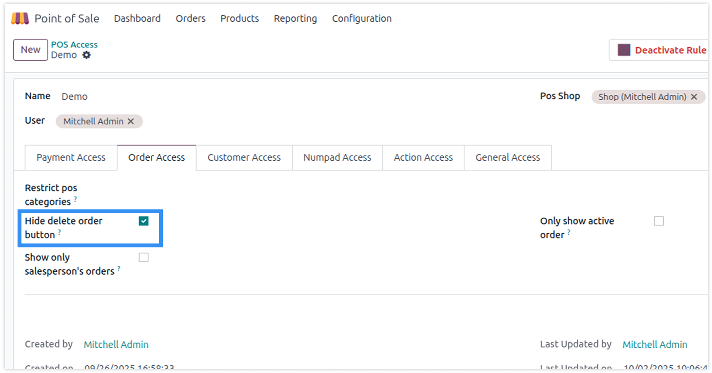
Task: Click the Point of Sale app logo icon
Action: 20,19
